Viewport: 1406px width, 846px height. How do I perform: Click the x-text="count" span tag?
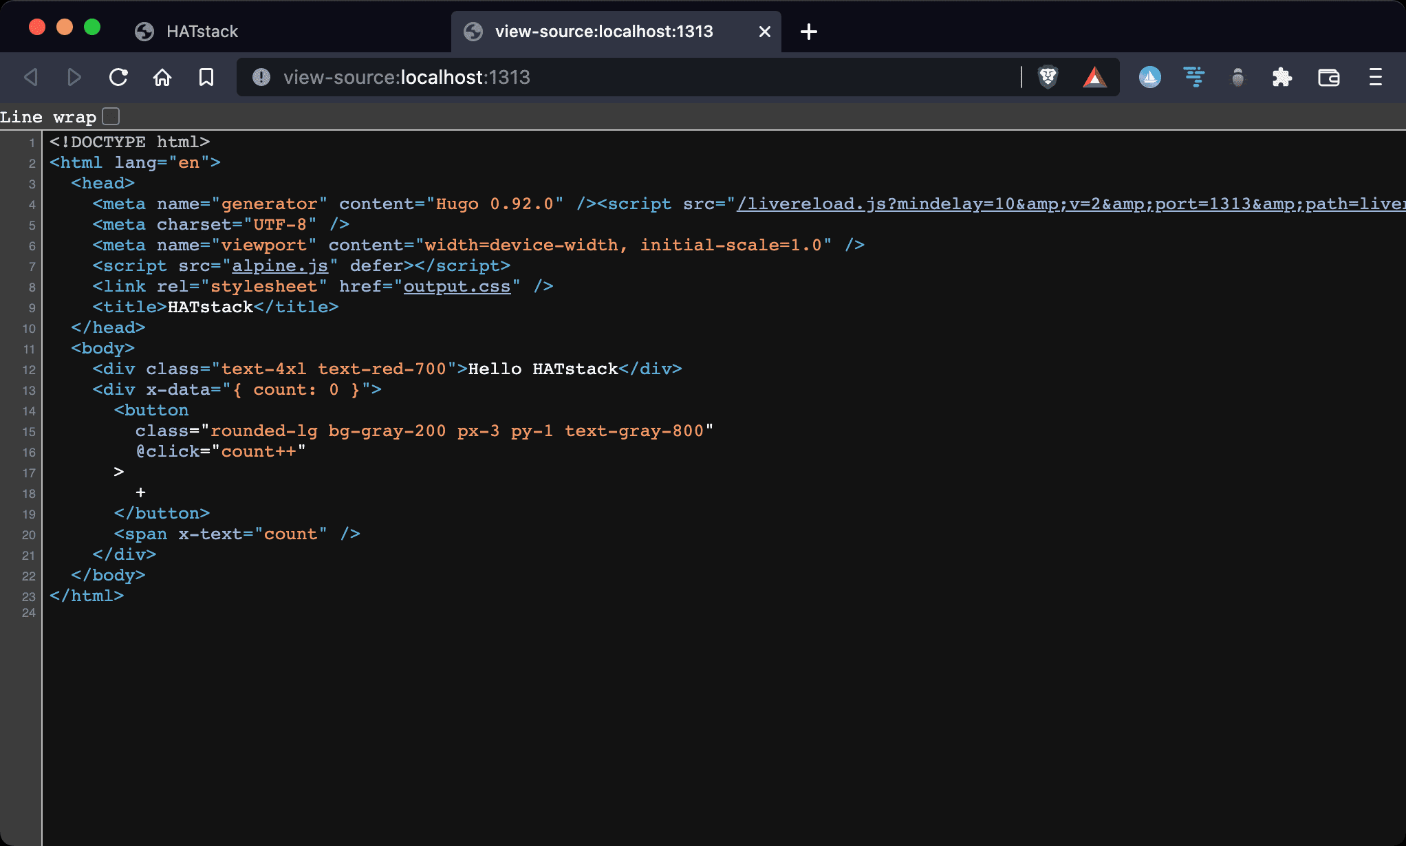pos(237,534)
